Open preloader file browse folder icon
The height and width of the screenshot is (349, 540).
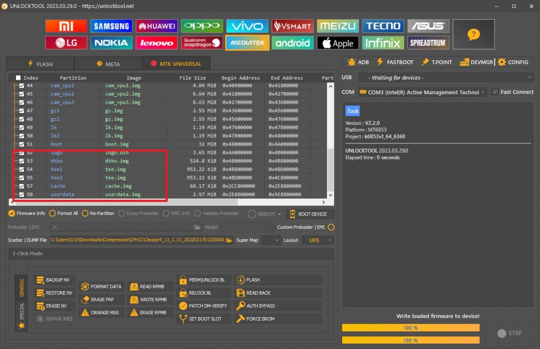[x=197, y=227]
